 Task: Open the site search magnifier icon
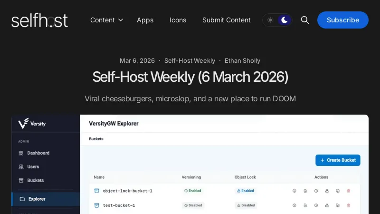305,20
